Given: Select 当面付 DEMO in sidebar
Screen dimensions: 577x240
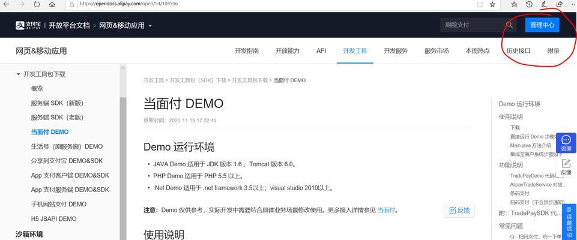Looking at the screenshot, I should coord(50,132).
